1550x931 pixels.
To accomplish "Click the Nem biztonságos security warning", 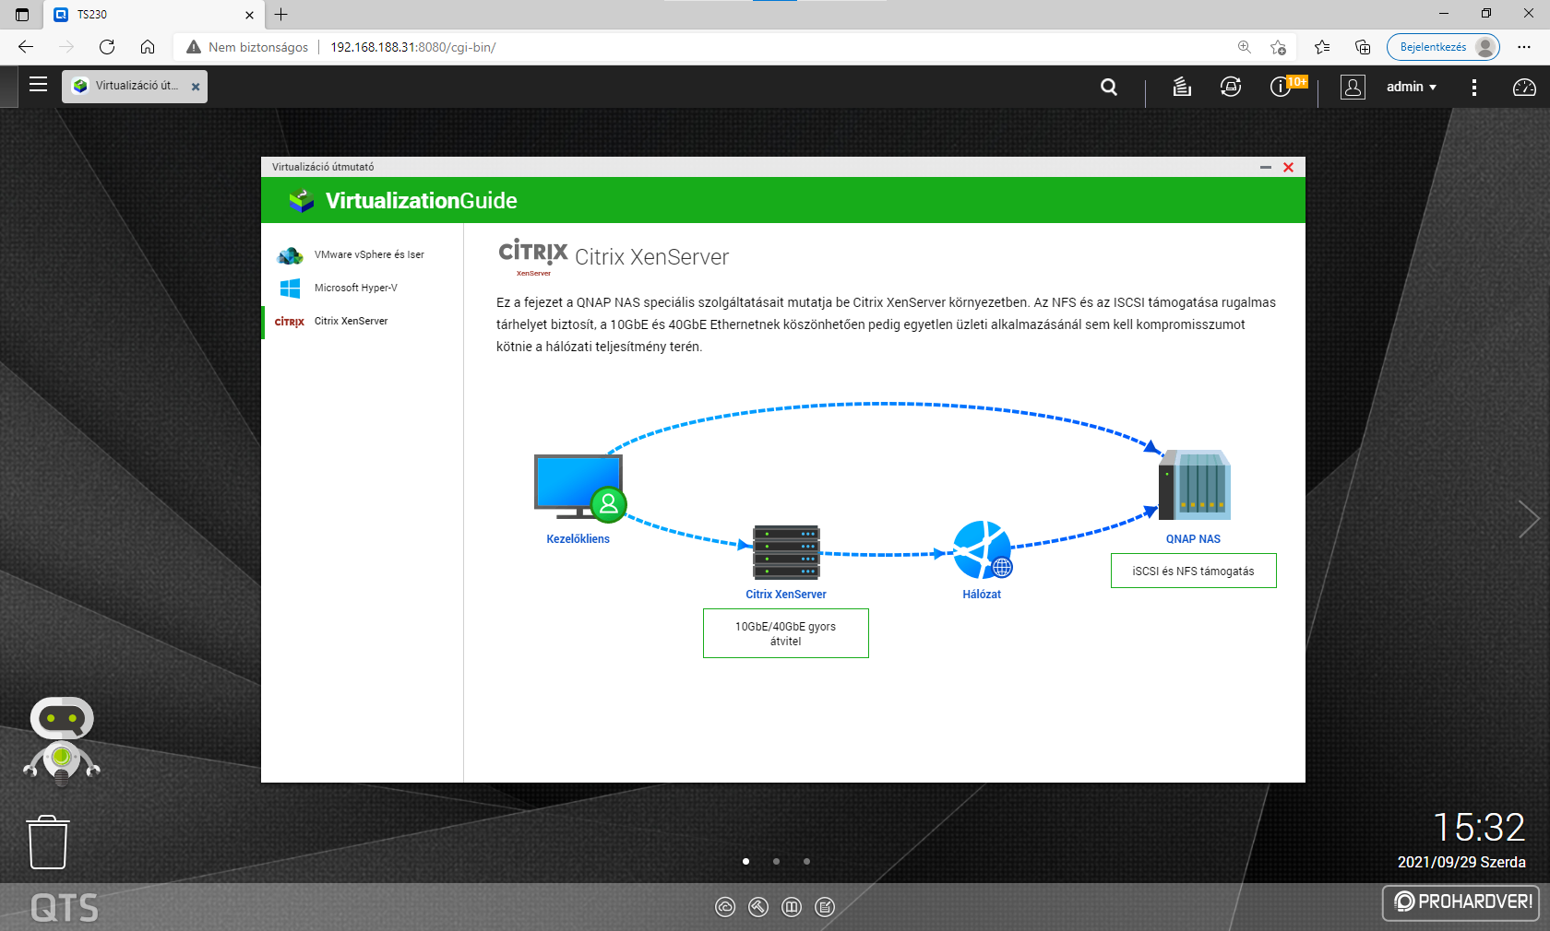I will pyautogui.click(x=247, y=47).
